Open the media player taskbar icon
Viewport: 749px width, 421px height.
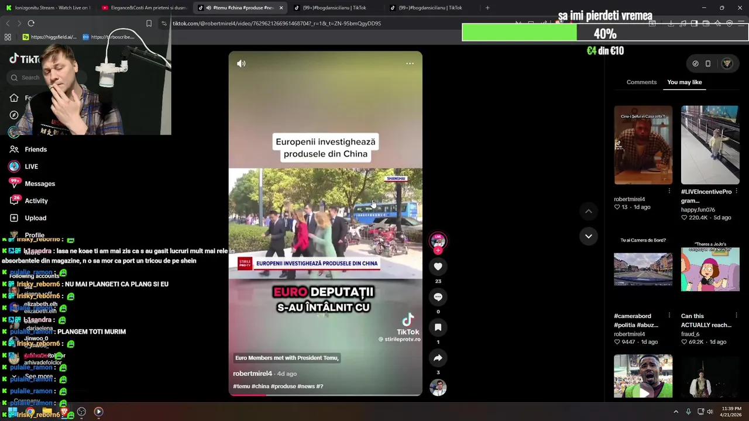[98, 412]
